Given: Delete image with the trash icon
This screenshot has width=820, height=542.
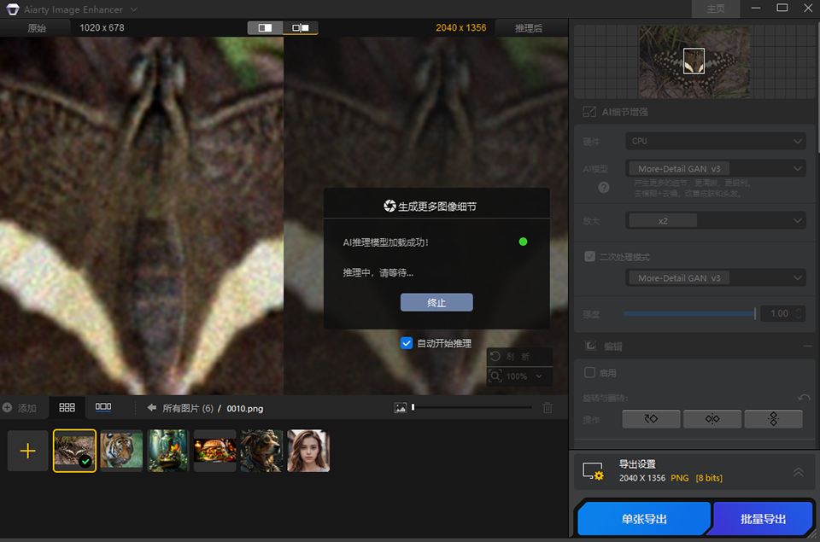Looking at the screenshot, I should [x=548, y=408].
